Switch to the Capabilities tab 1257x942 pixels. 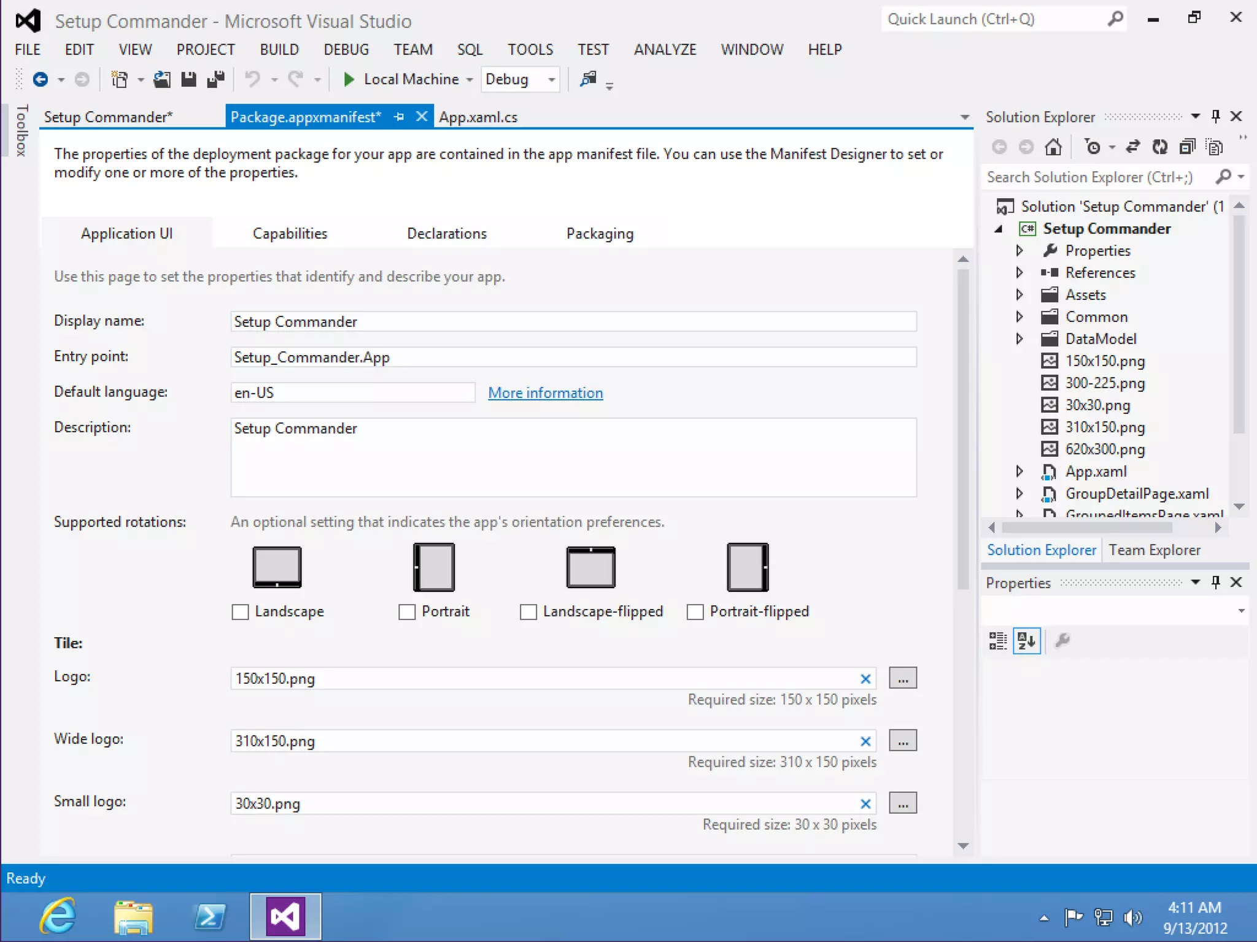coord(290,234)
